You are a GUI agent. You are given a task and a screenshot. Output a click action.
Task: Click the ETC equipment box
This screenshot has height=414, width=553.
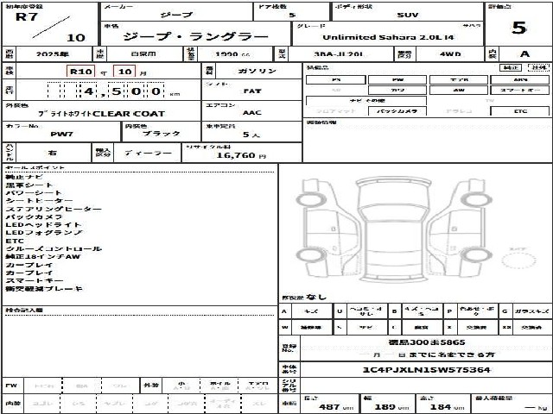pyautogui.click(x=520, y=111)
